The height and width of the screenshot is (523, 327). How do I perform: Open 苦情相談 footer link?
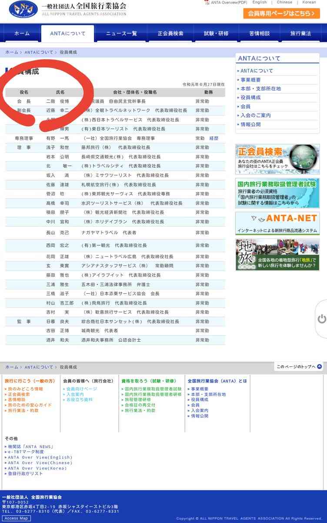click(x=17, y=400)
